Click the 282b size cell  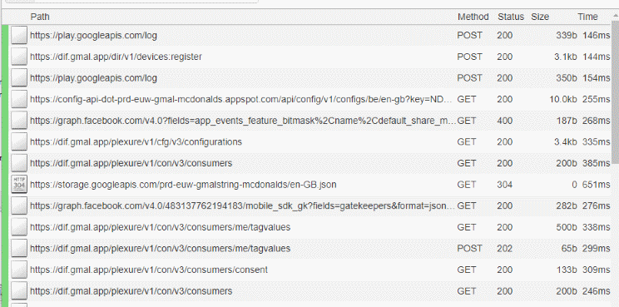coord(567,205)
